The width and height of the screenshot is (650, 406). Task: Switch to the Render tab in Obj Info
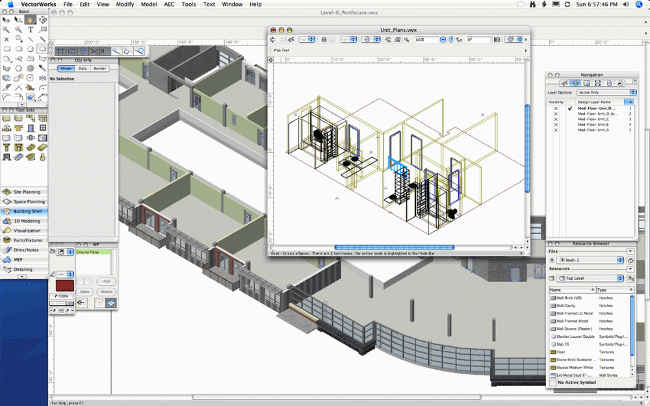(99, 68)
